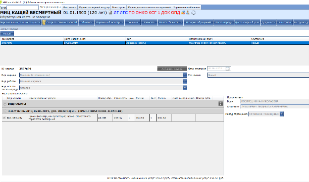Image resolution: width=309 pixels, height=182 pixels.
Task: Click the colored people icon after ОПД
Action: pos(183,13)
